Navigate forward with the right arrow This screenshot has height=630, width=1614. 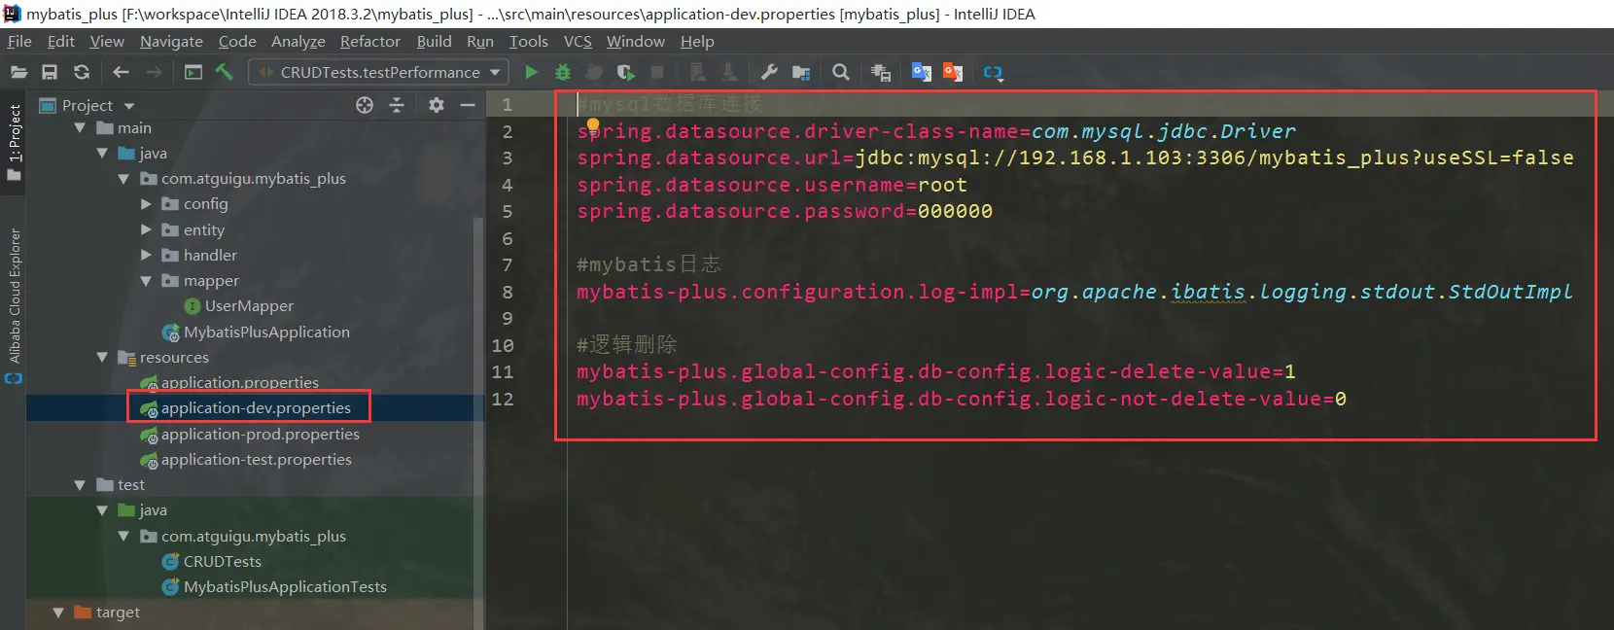[154, 72]
